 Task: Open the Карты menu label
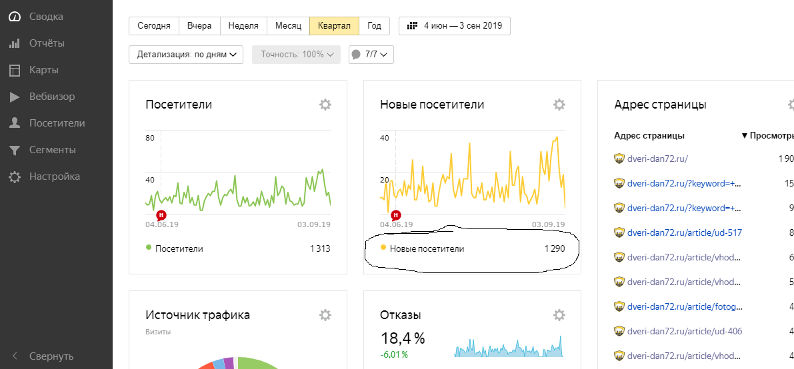click(43, 70)
